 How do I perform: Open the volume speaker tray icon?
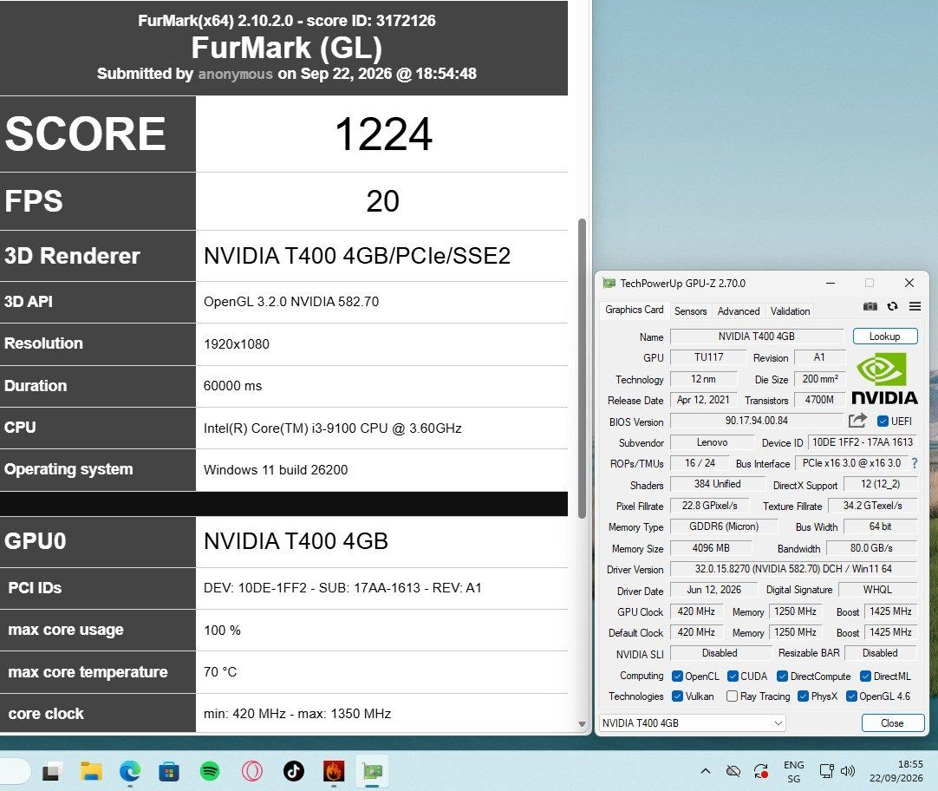[x=848, y=771]
